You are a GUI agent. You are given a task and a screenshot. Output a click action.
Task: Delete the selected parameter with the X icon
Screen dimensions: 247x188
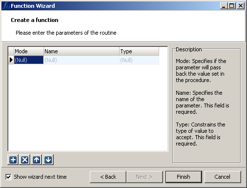(24, 160)
